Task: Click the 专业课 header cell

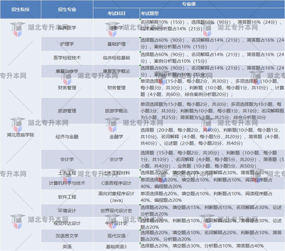Action: (x=189, y=4)
